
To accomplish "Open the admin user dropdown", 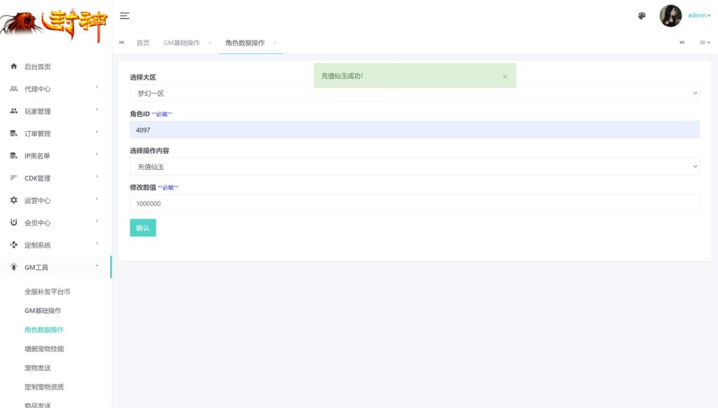I will pyautogui.click(x=698, y=15).
